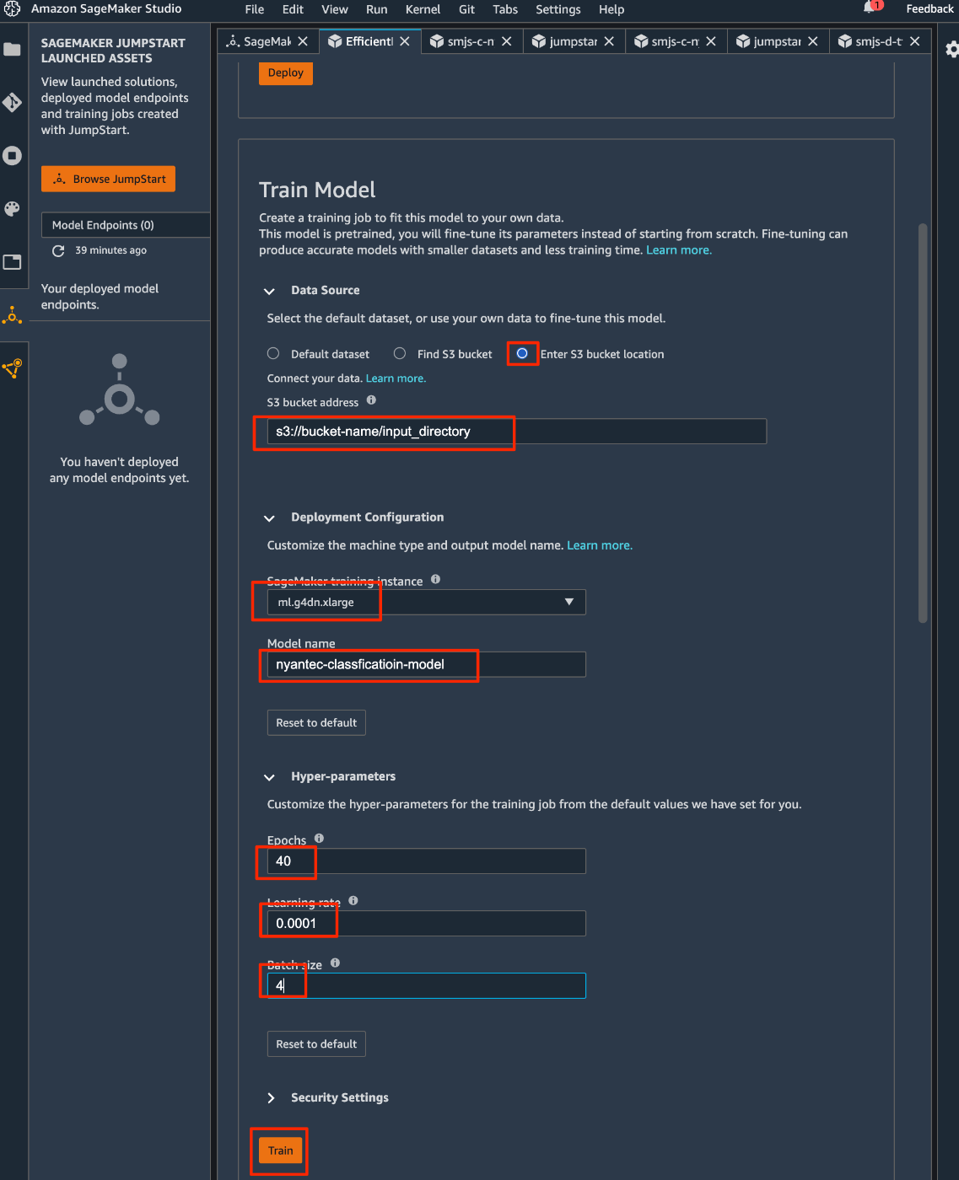
Task: Open the File menu
Action: pos(255,9)
